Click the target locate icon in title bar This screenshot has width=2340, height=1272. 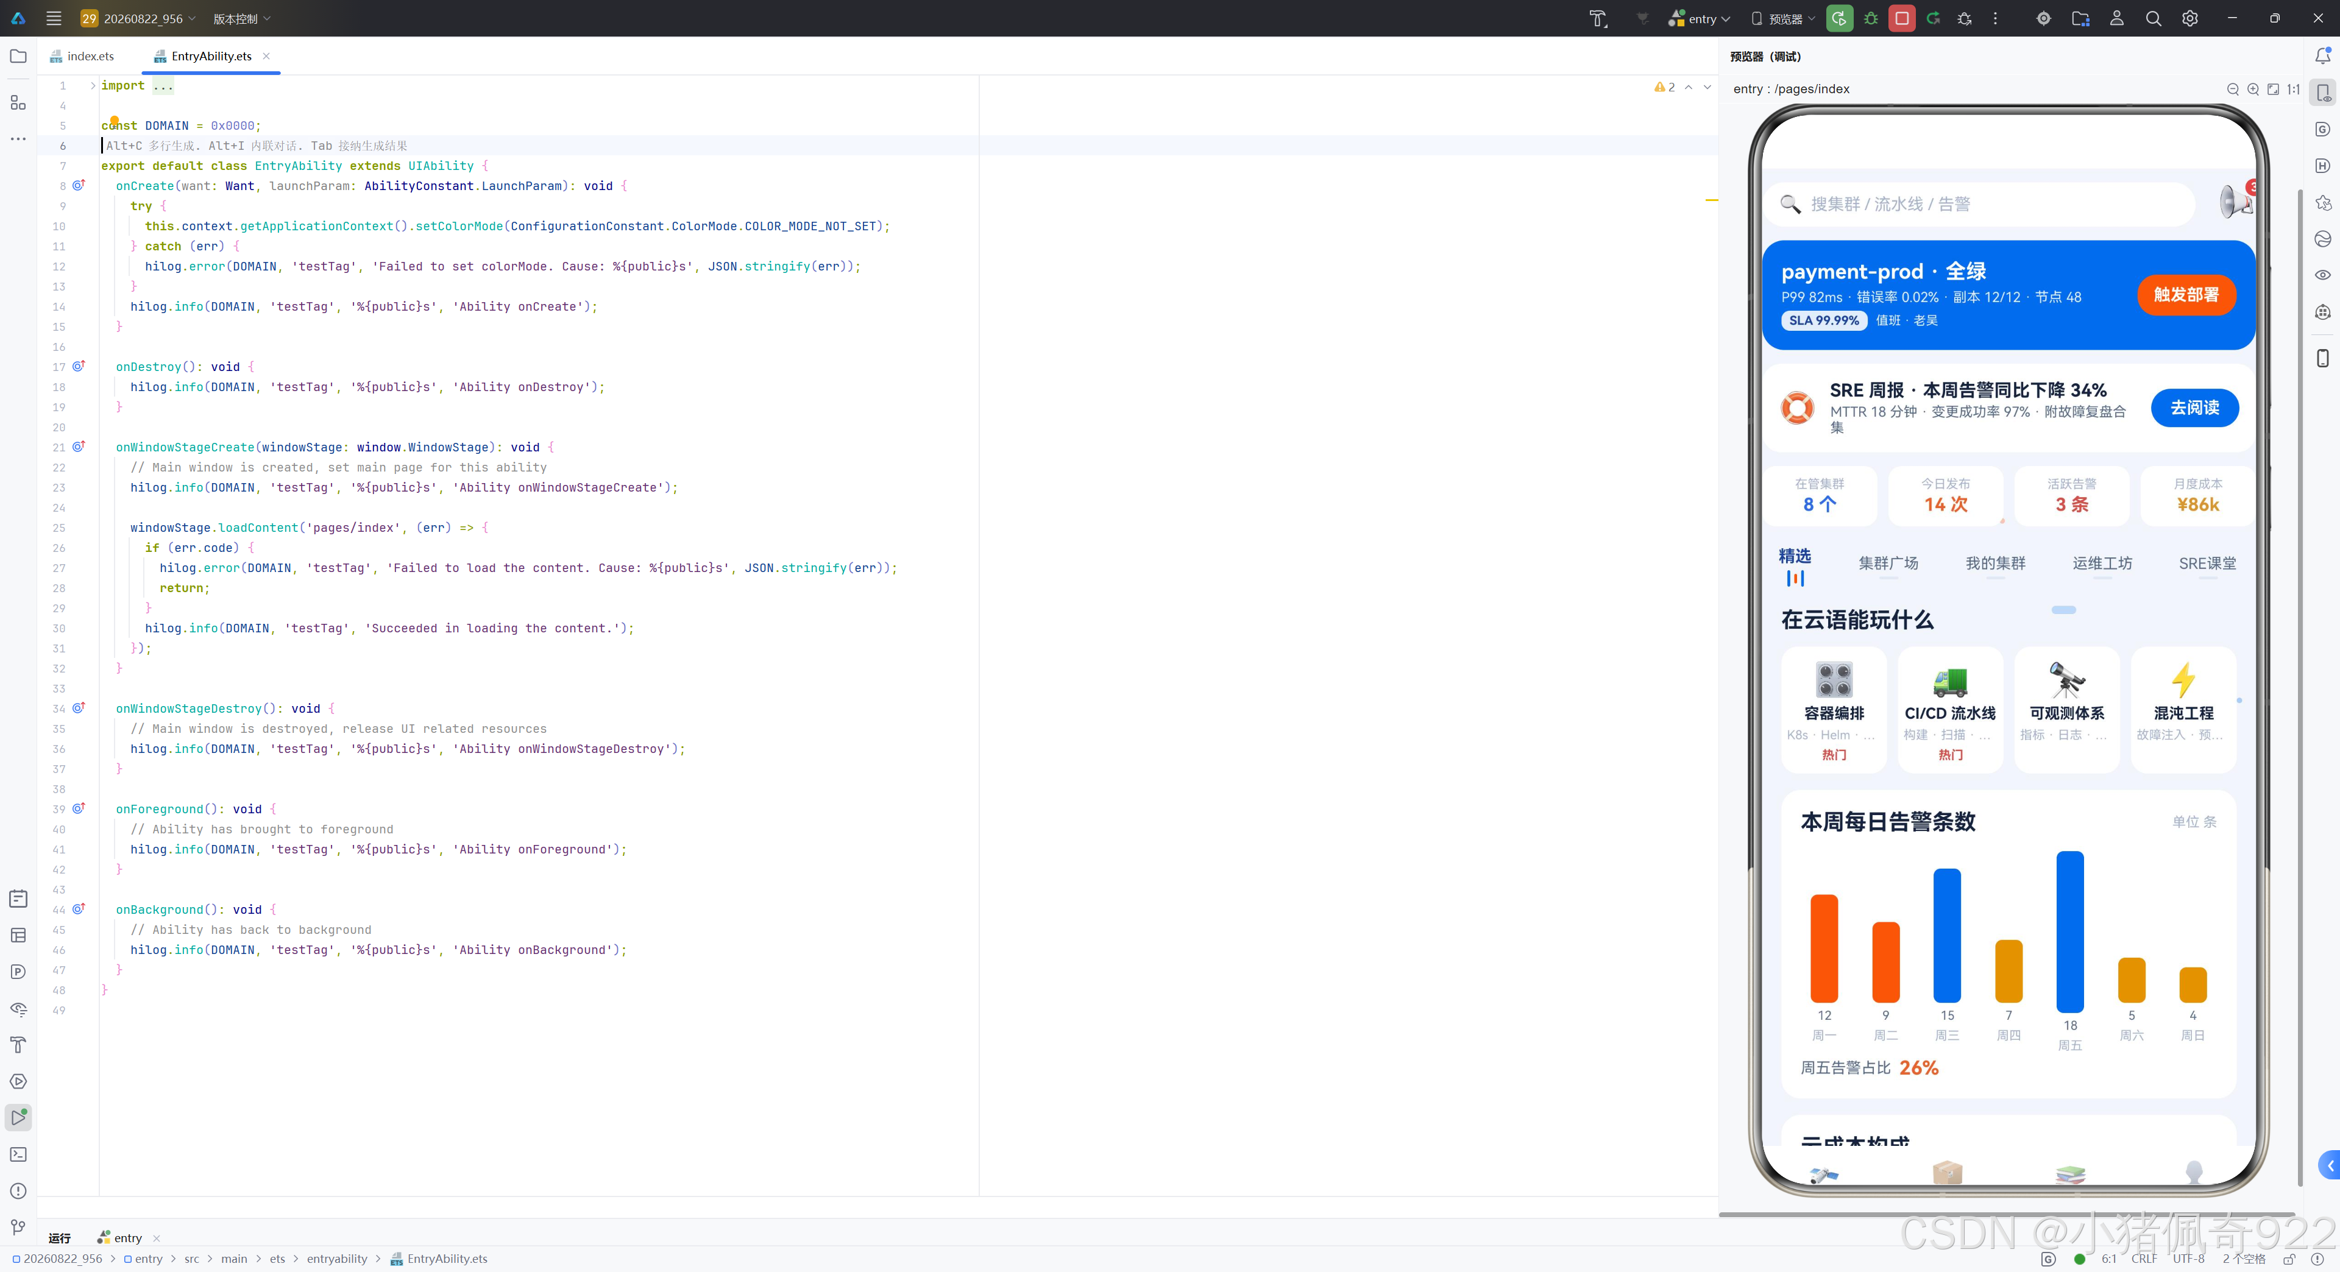(2044, 18)
